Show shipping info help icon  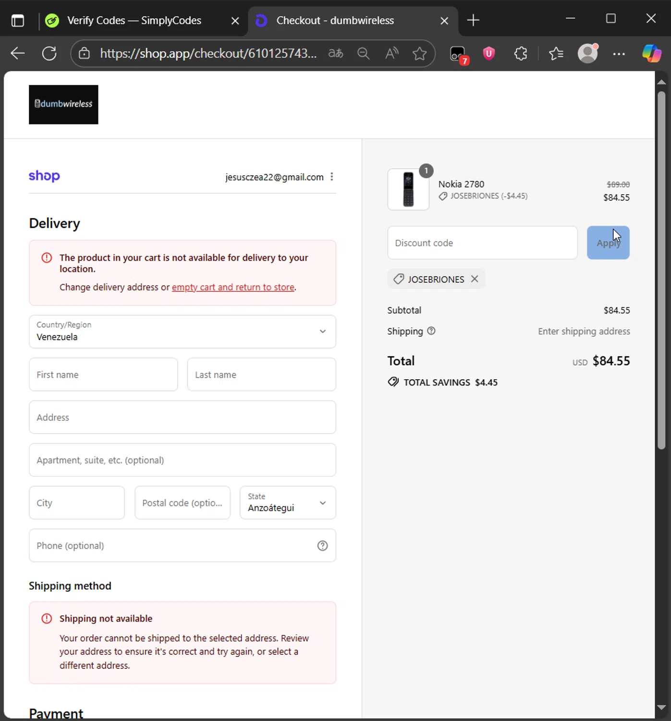(431, 331)
